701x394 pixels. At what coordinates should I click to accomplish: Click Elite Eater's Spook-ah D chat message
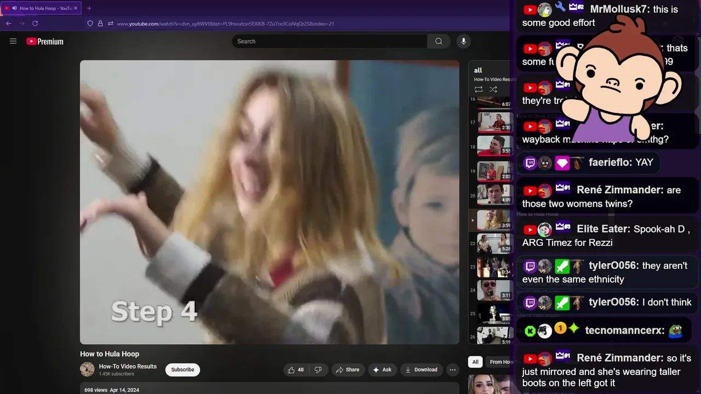[x=607, y=236]
